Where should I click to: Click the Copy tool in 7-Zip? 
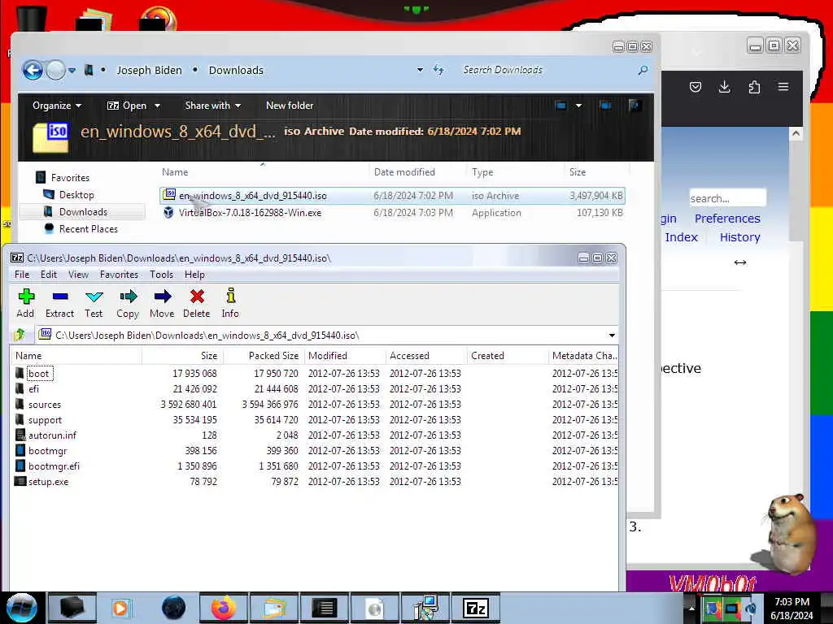(128, 303)
